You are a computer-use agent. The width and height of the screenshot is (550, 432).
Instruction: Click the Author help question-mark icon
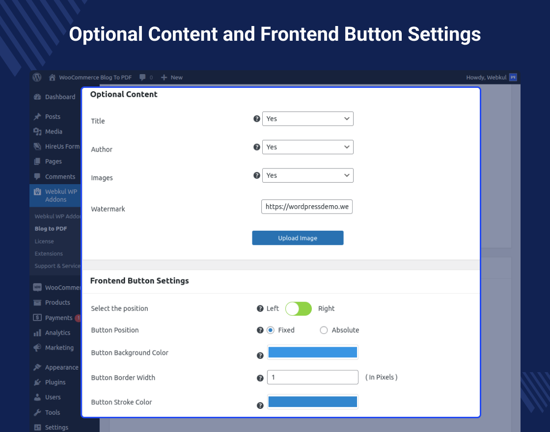point(256,147)
